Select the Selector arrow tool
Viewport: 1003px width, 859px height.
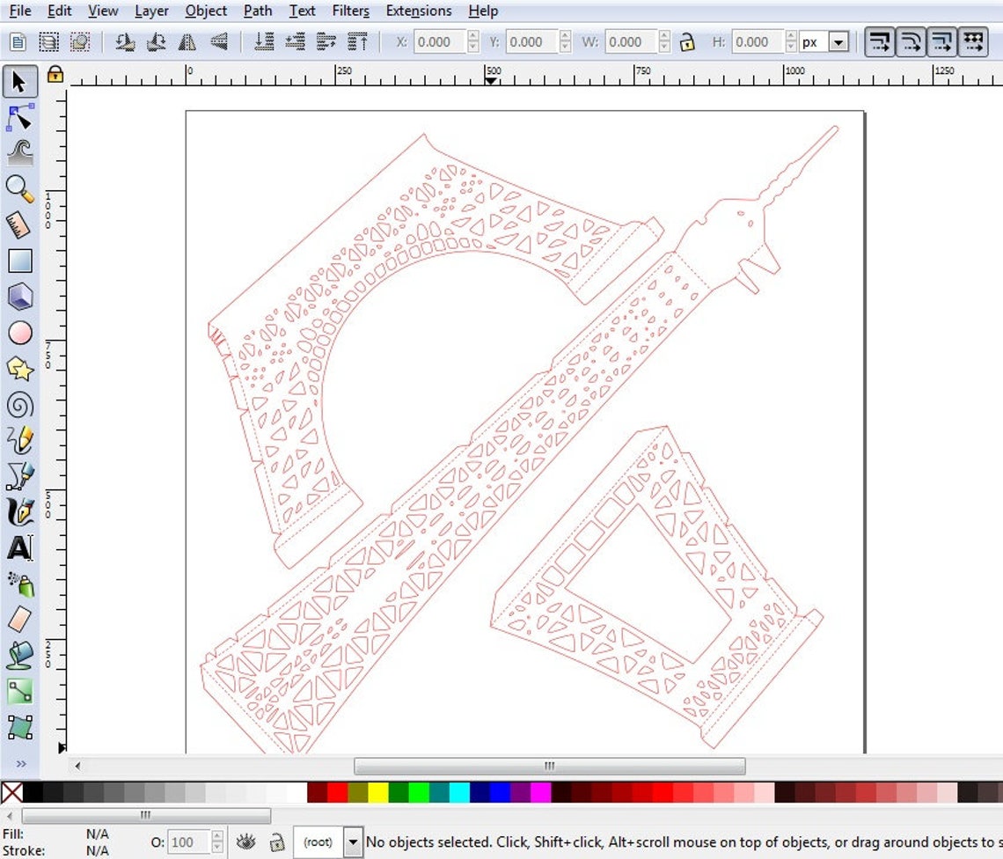pyautogui.click(x=20, y=81)
